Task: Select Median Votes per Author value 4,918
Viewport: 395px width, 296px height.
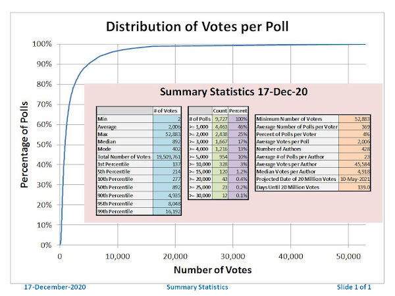Action: pos(354,172)
